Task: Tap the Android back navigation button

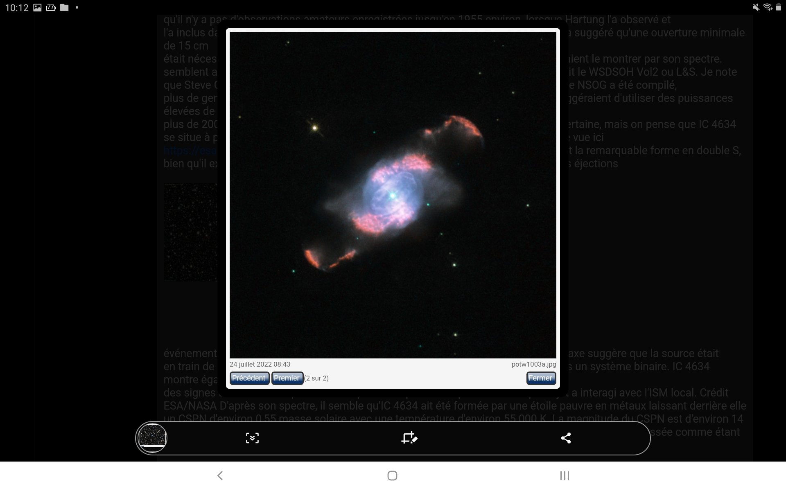Action: point(220,475)
